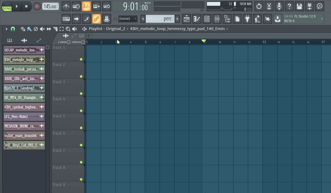The width and height of the screenshot is (331, 193).
Task: Click the download tray icon
Action: coord(278,19)
